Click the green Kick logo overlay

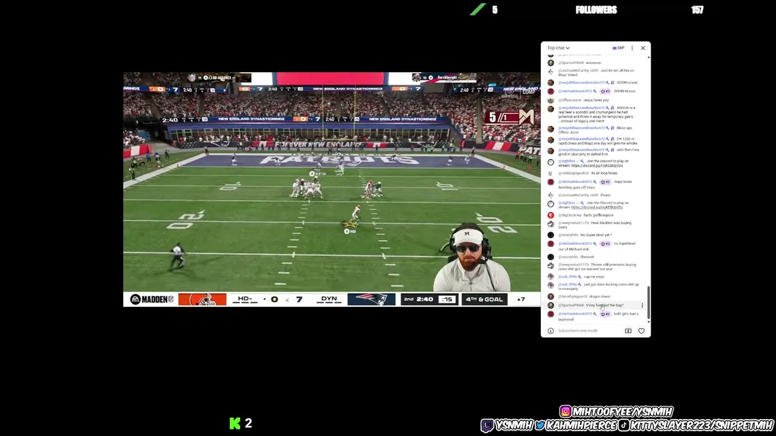tap(235, 423)
